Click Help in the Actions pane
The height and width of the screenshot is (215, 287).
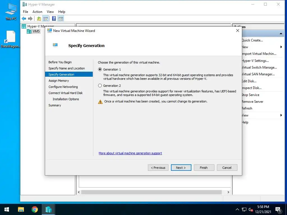(x=245, y=122)
